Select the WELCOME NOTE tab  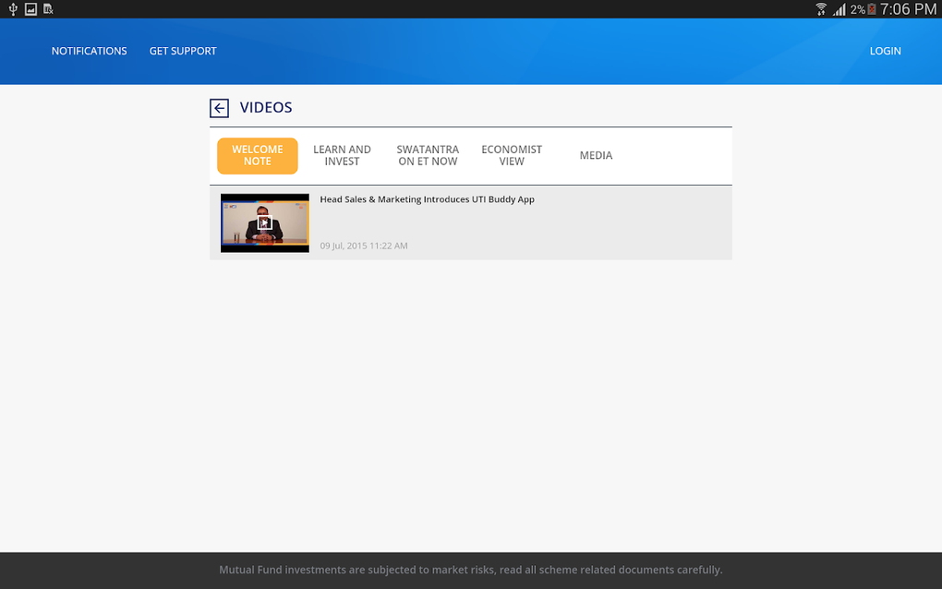(x=257, y=155)
